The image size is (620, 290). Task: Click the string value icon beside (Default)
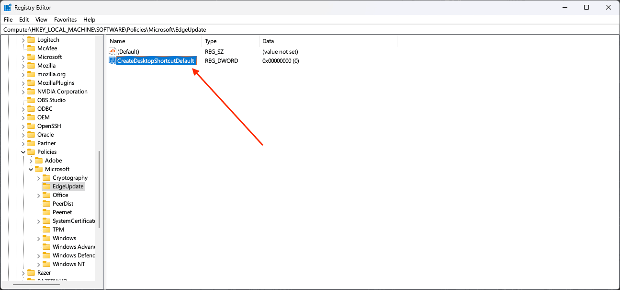[113, 51]
